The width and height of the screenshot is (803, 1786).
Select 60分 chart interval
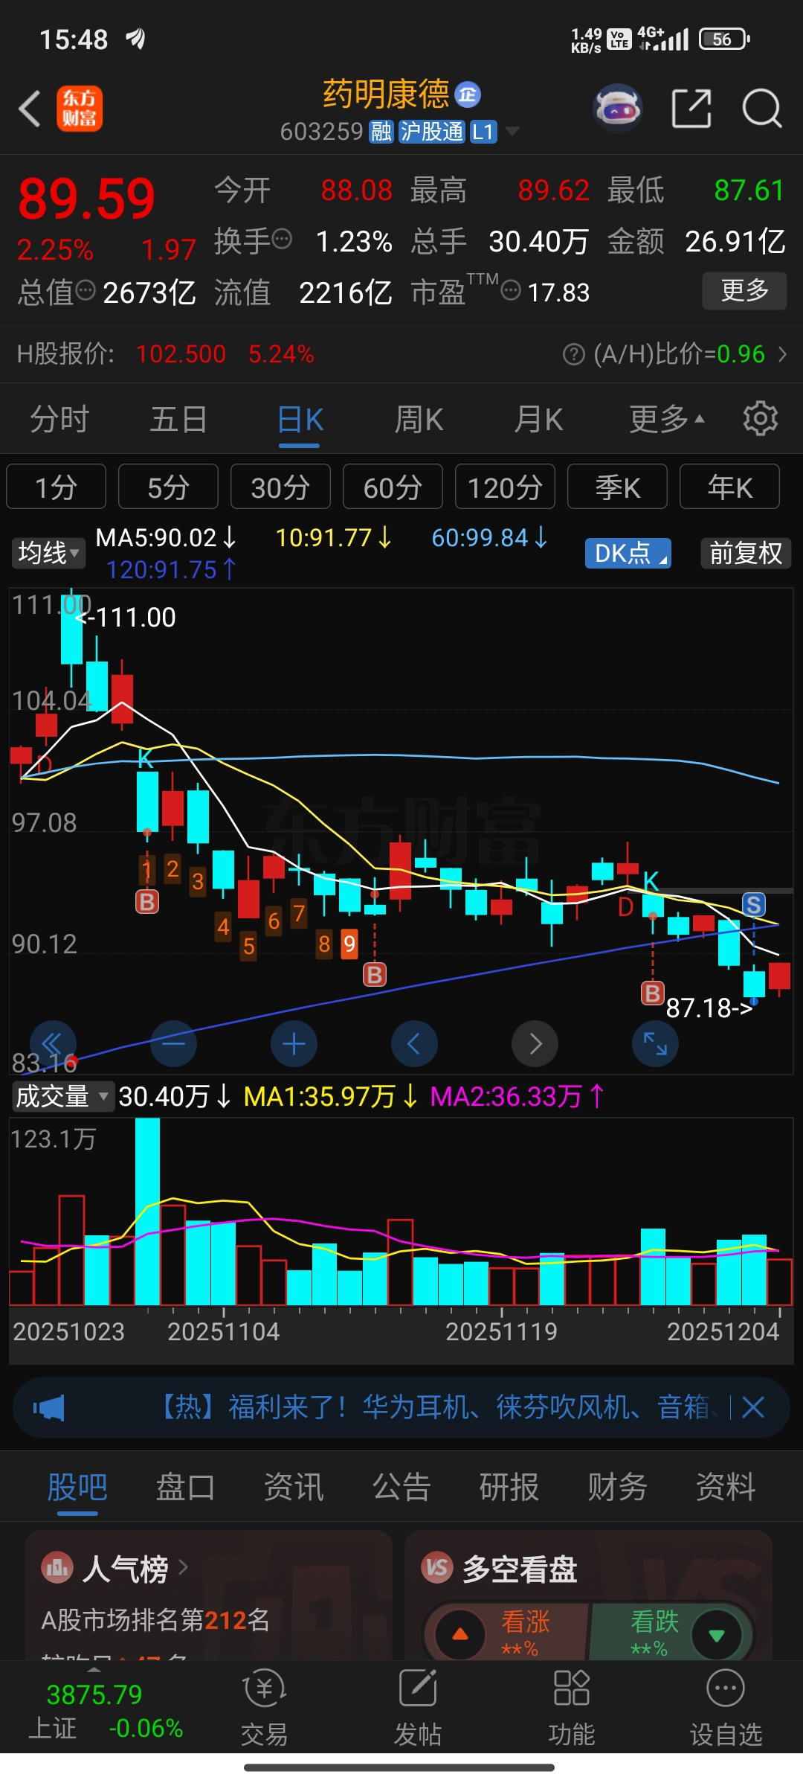point(393,487)
